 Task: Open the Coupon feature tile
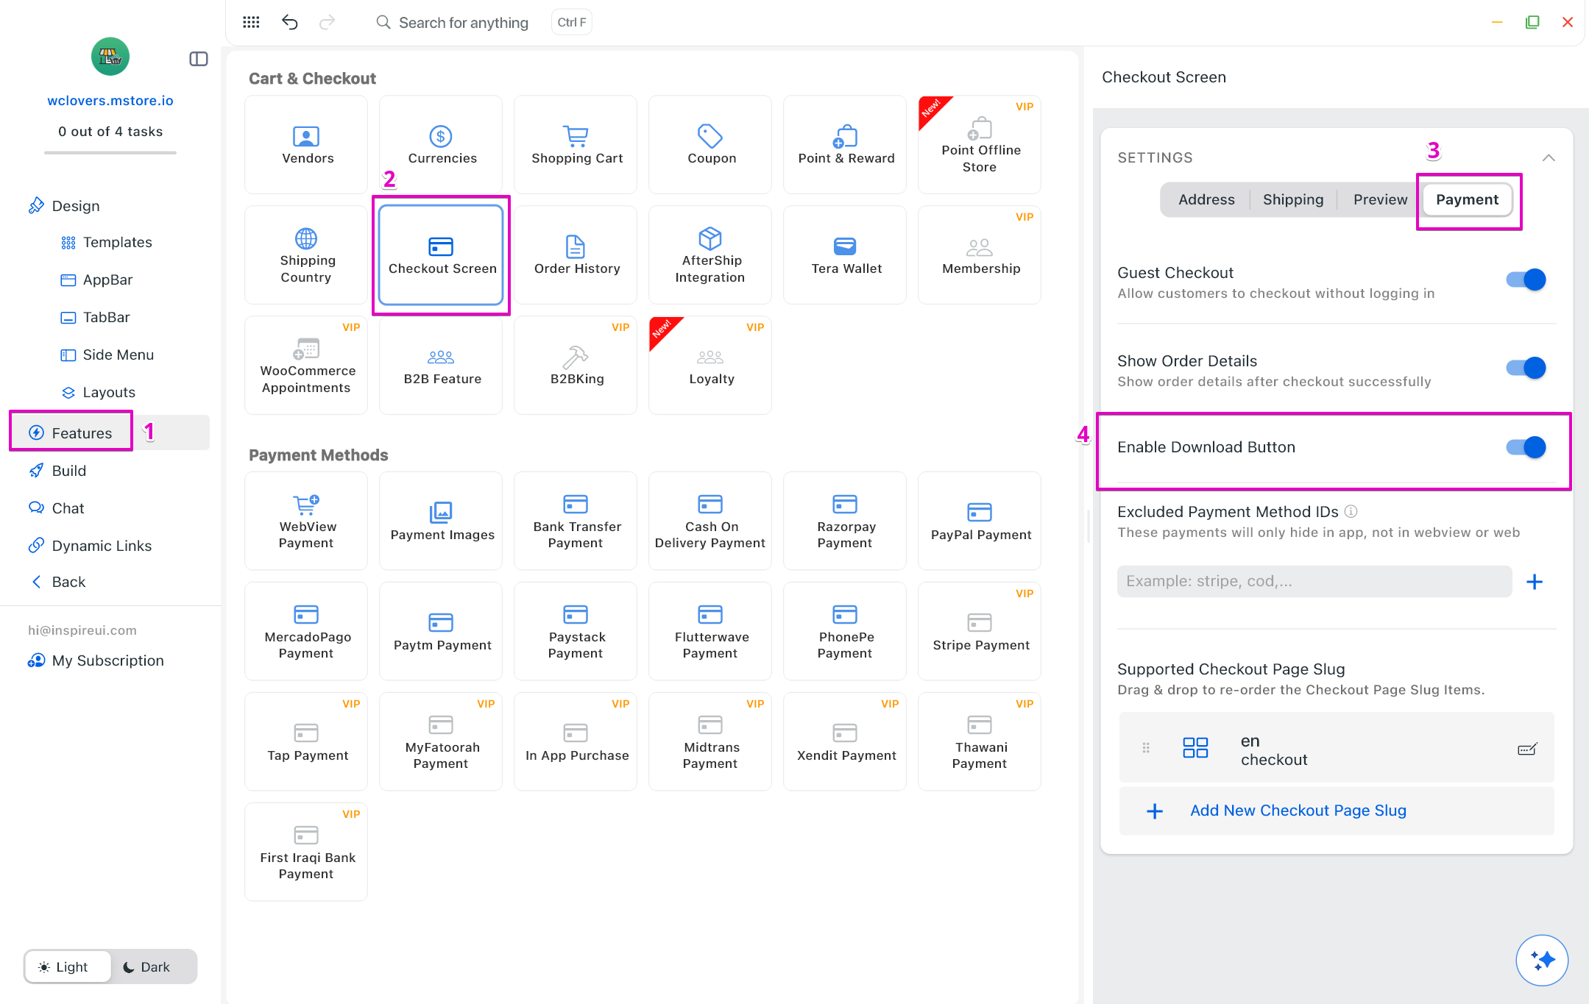(x=710, y=145)
